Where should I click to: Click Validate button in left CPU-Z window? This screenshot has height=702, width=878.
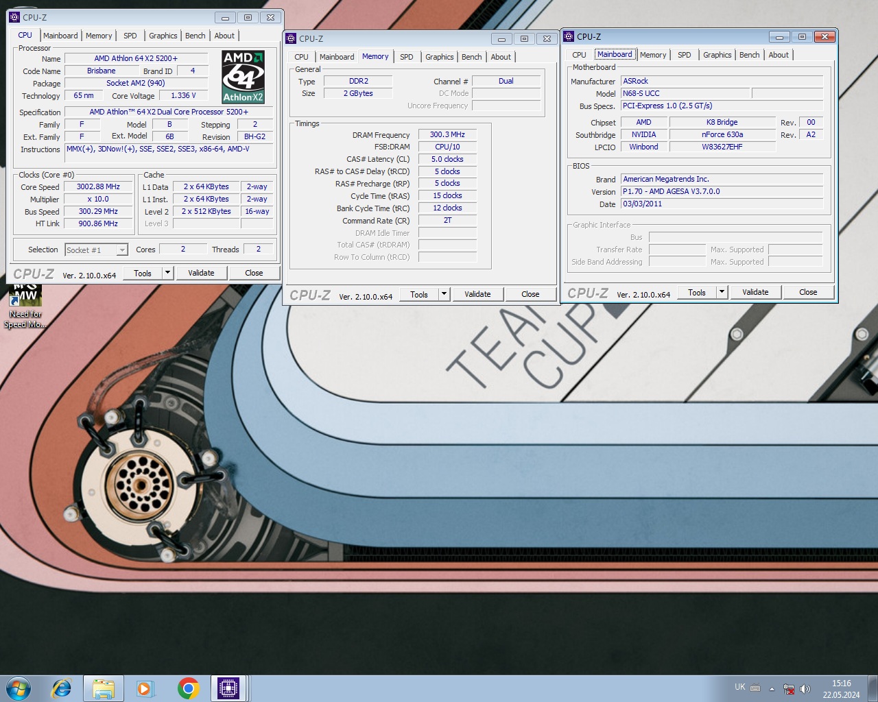coord(201,273)
